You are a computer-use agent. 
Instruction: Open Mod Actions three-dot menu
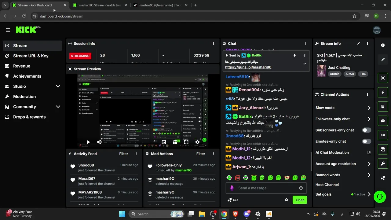click(x=213, y=154)
